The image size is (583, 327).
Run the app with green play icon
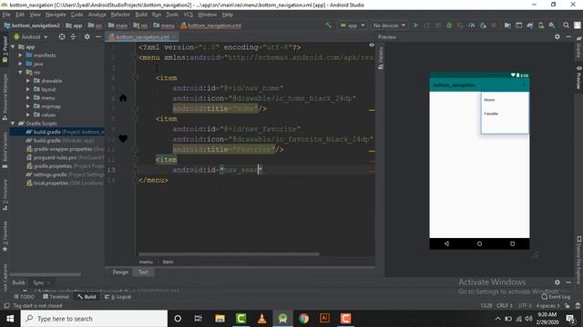click(x=415, y=25)
